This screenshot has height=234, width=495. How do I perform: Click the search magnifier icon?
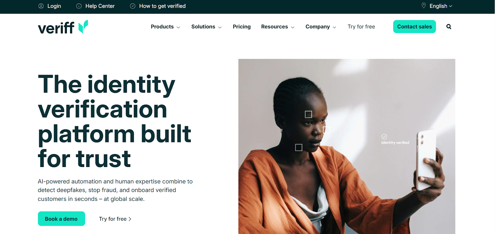click(449, 27)
